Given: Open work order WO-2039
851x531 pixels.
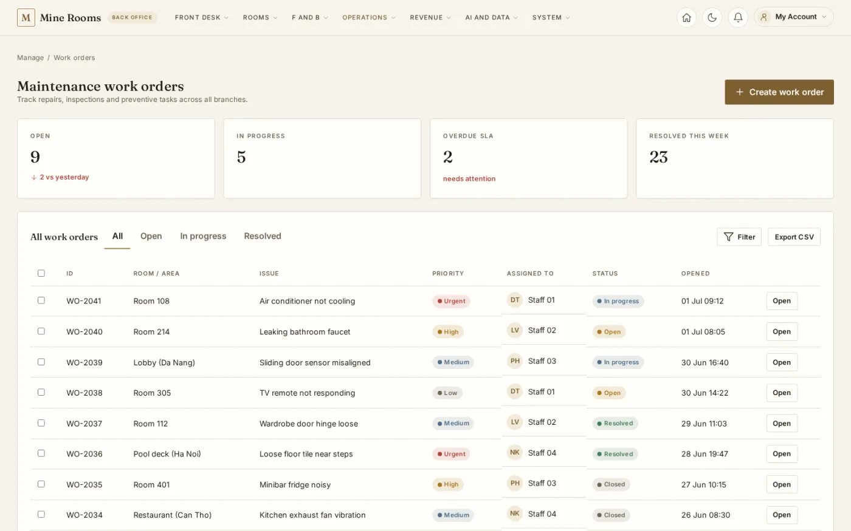Looking at the screenshot, I should point(782,362).
